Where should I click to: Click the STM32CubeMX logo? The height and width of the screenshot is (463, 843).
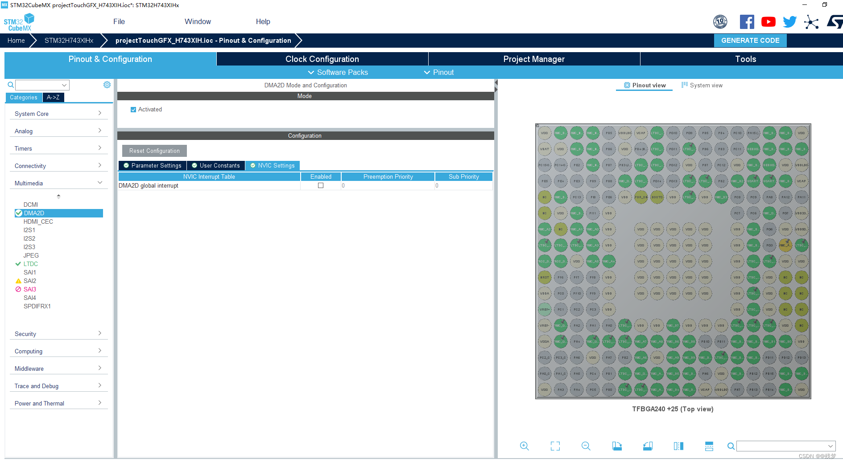click(19, 22)
